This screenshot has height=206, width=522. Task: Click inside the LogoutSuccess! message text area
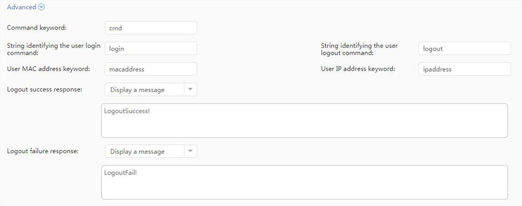point(304,120)
